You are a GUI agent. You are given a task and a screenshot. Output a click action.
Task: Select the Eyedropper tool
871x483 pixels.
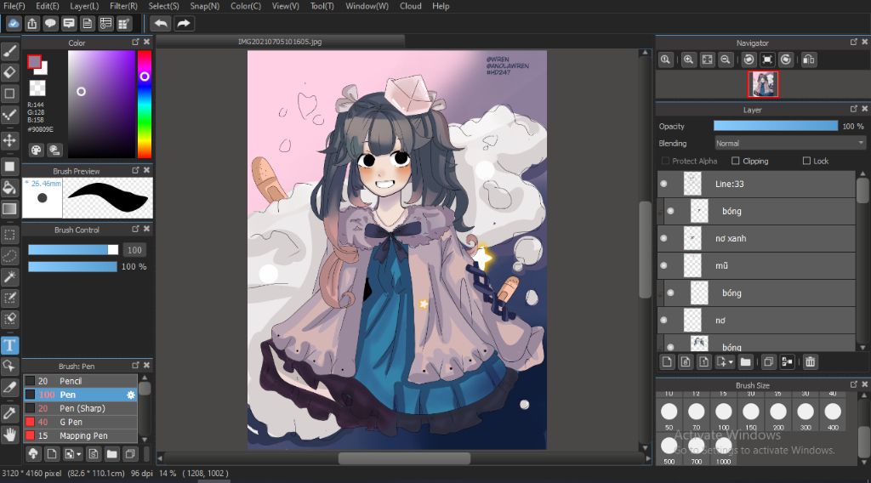[9, 413]
